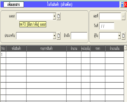
Task: Expand the ประเภทรับ dropdown list
Action: (x=54, y=36)
